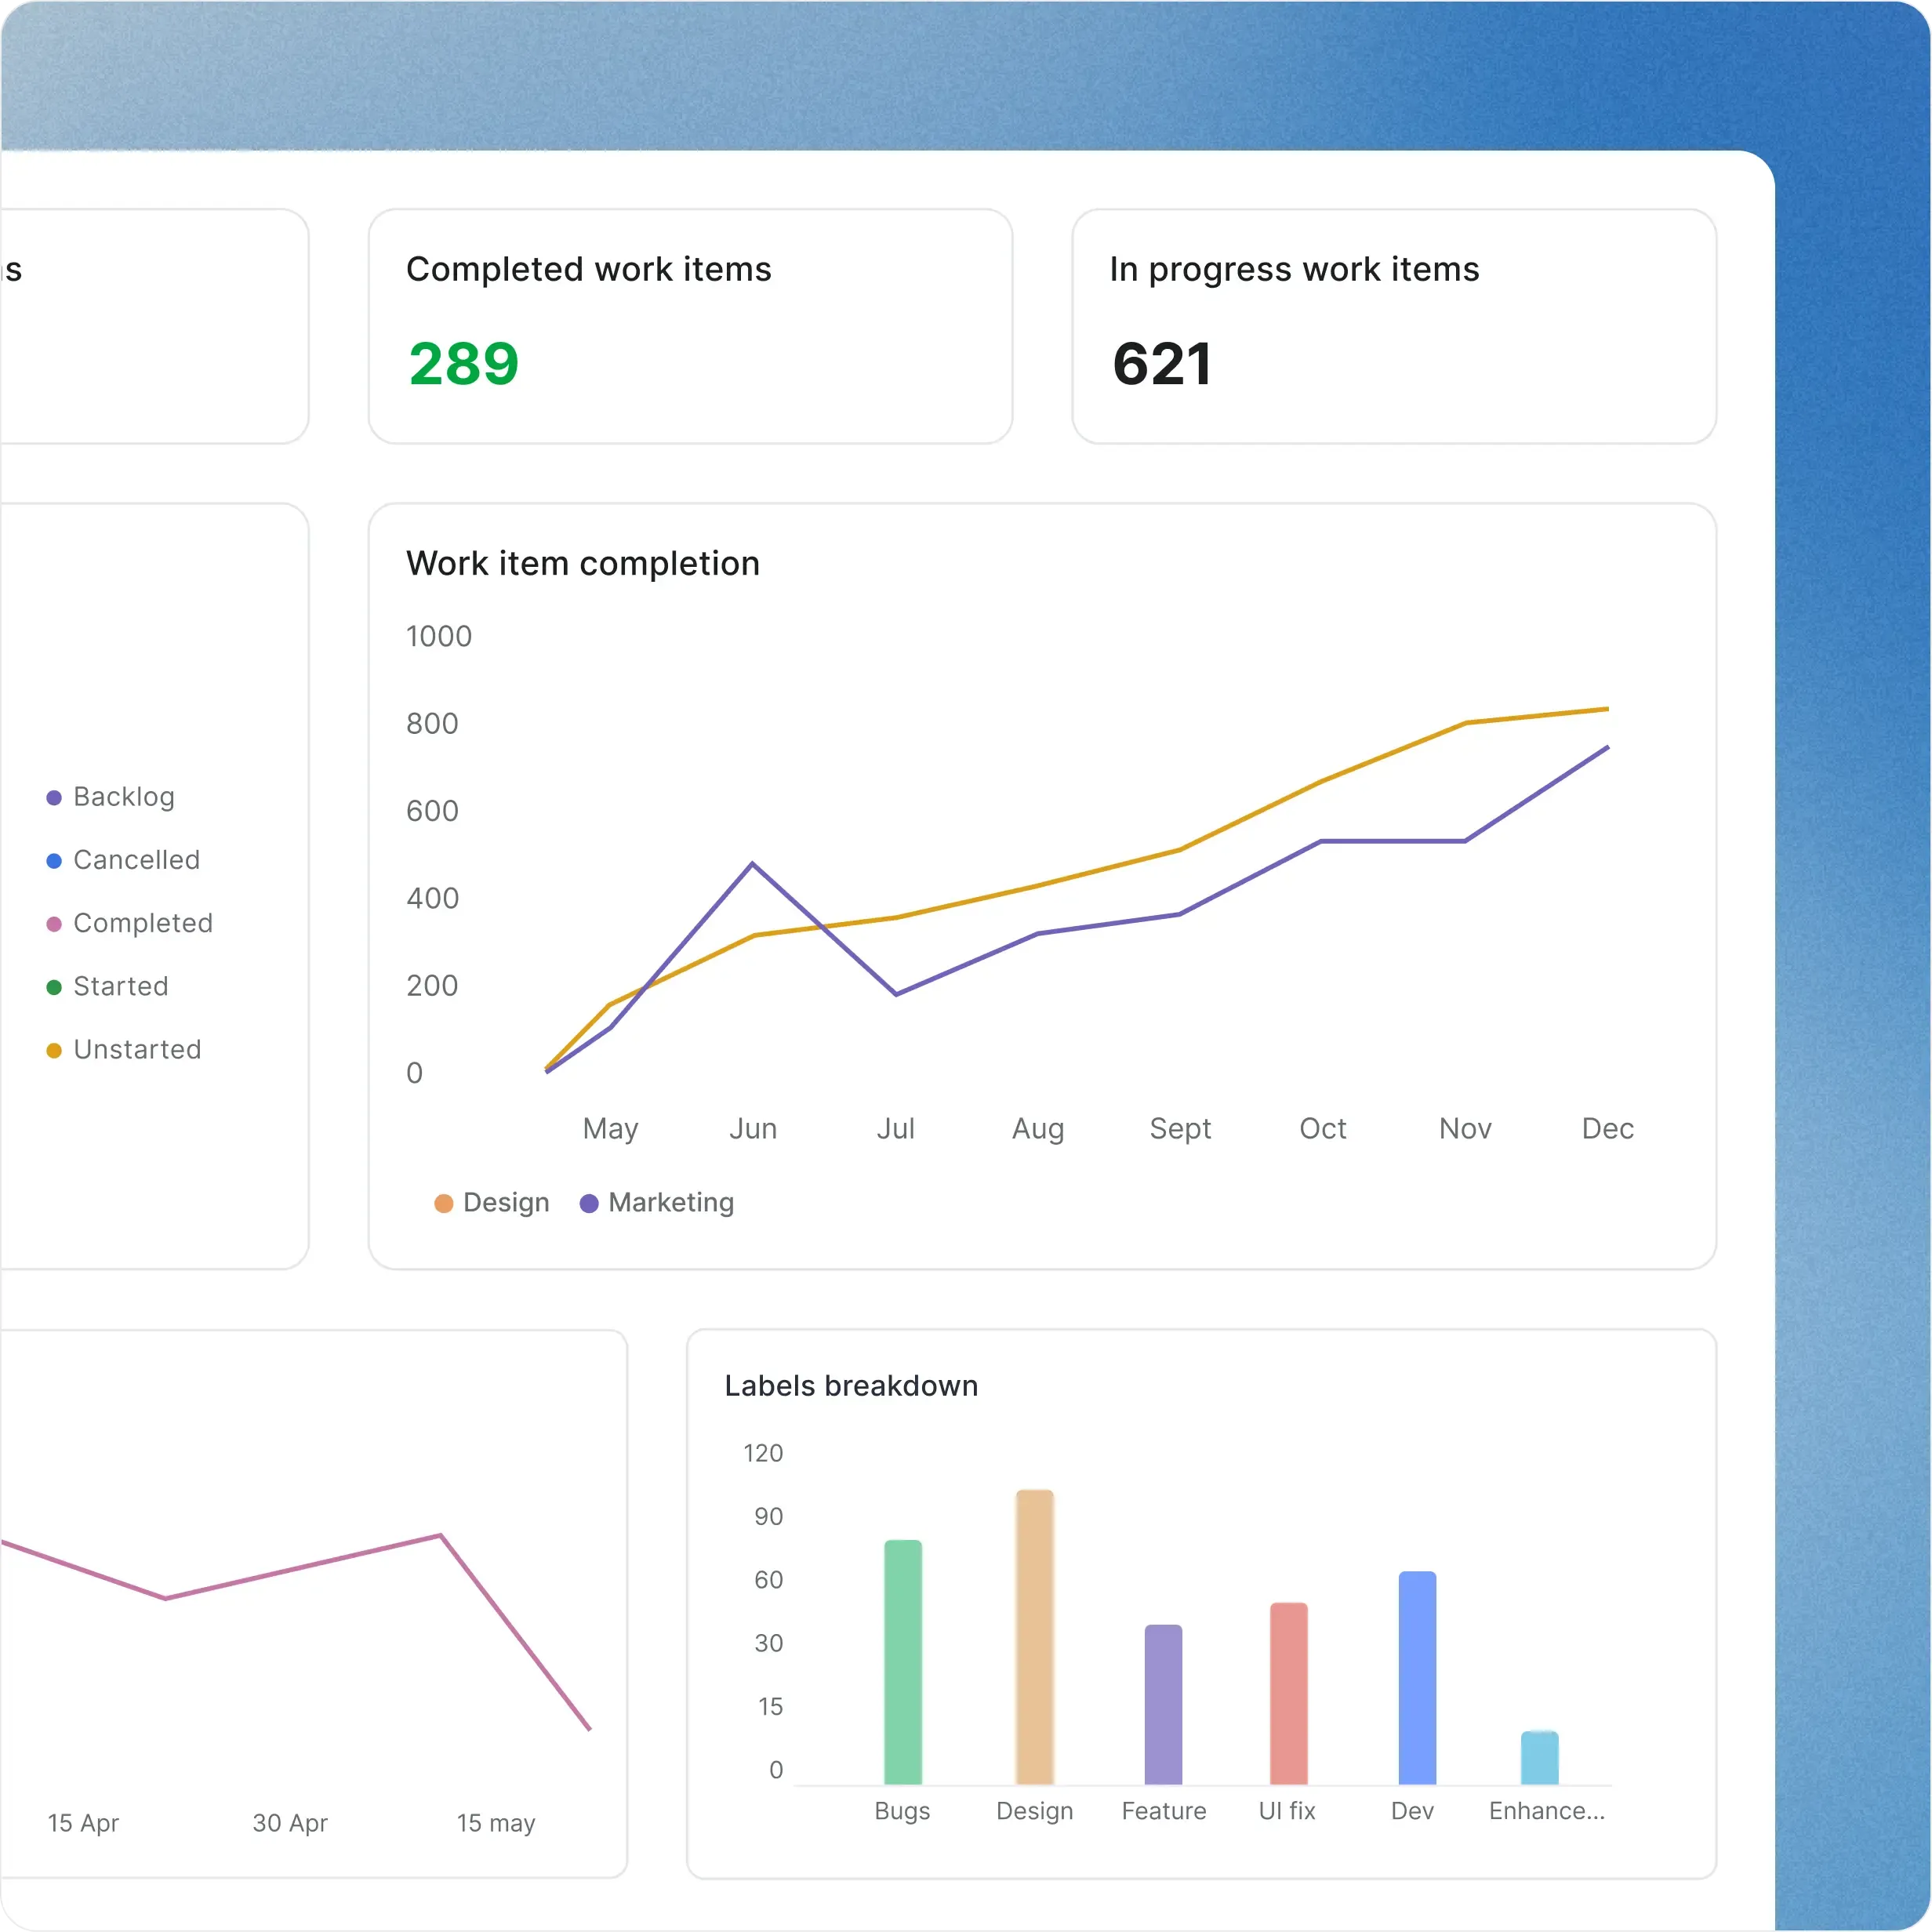Click the 15 label in Labels breakdown
1932x1932 pixels.
click(x=770, y=1707)
